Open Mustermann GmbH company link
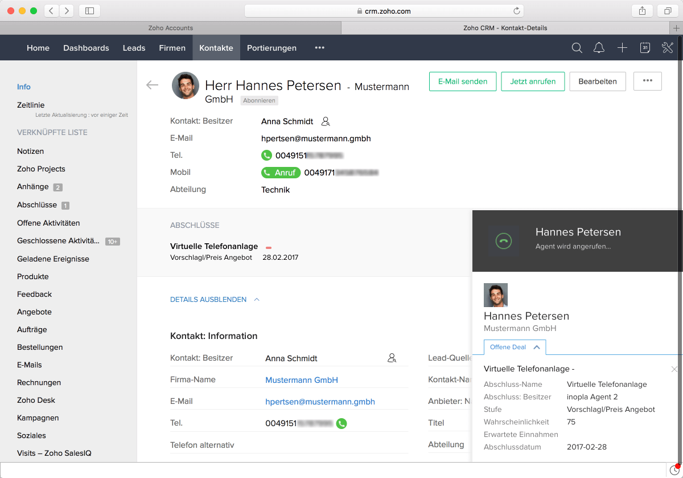This screenshot has height=478, width=683. coord(302,380)
